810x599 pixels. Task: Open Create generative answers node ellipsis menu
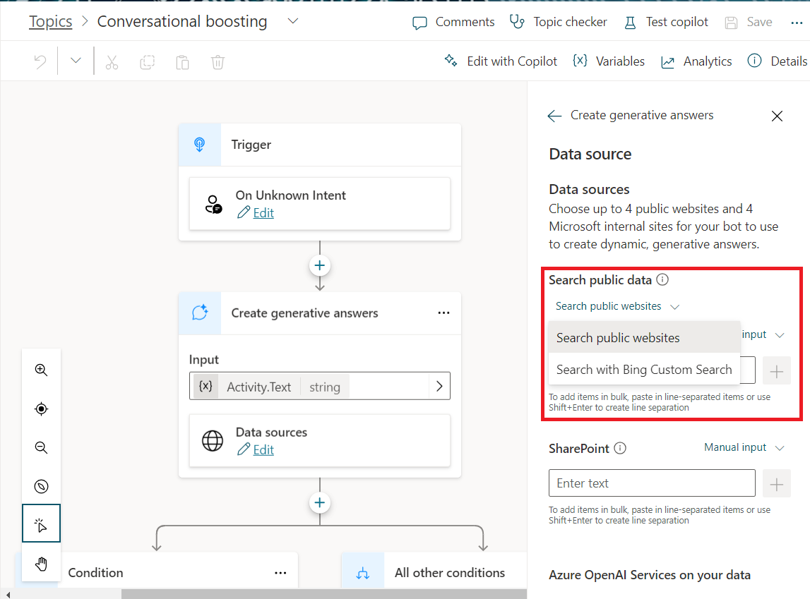click(x=443, y=313)
